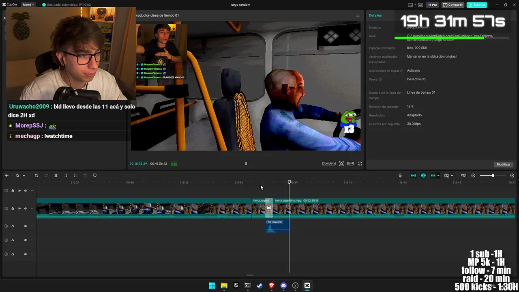The height and width of the screenshot is (292, 519).
Task: Open the Menú dropdown in title bar
Action: tap(28, 4)
